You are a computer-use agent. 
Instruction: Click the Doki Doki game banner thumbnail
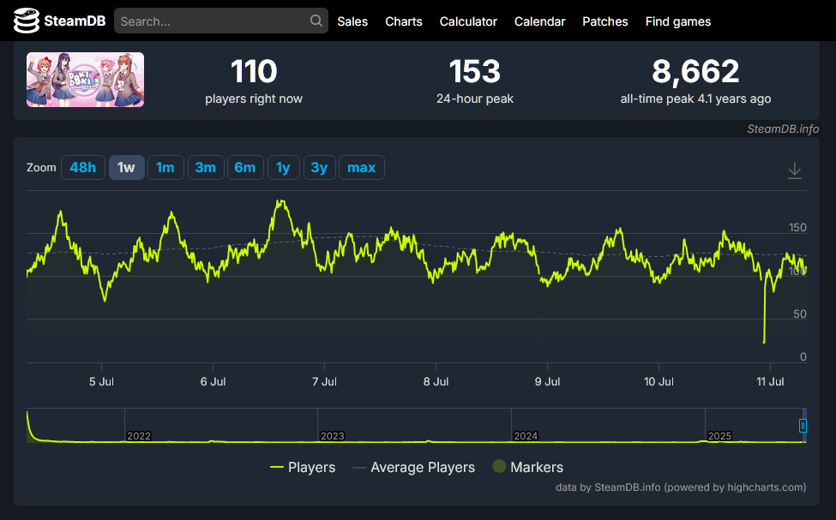coord(85,80)
